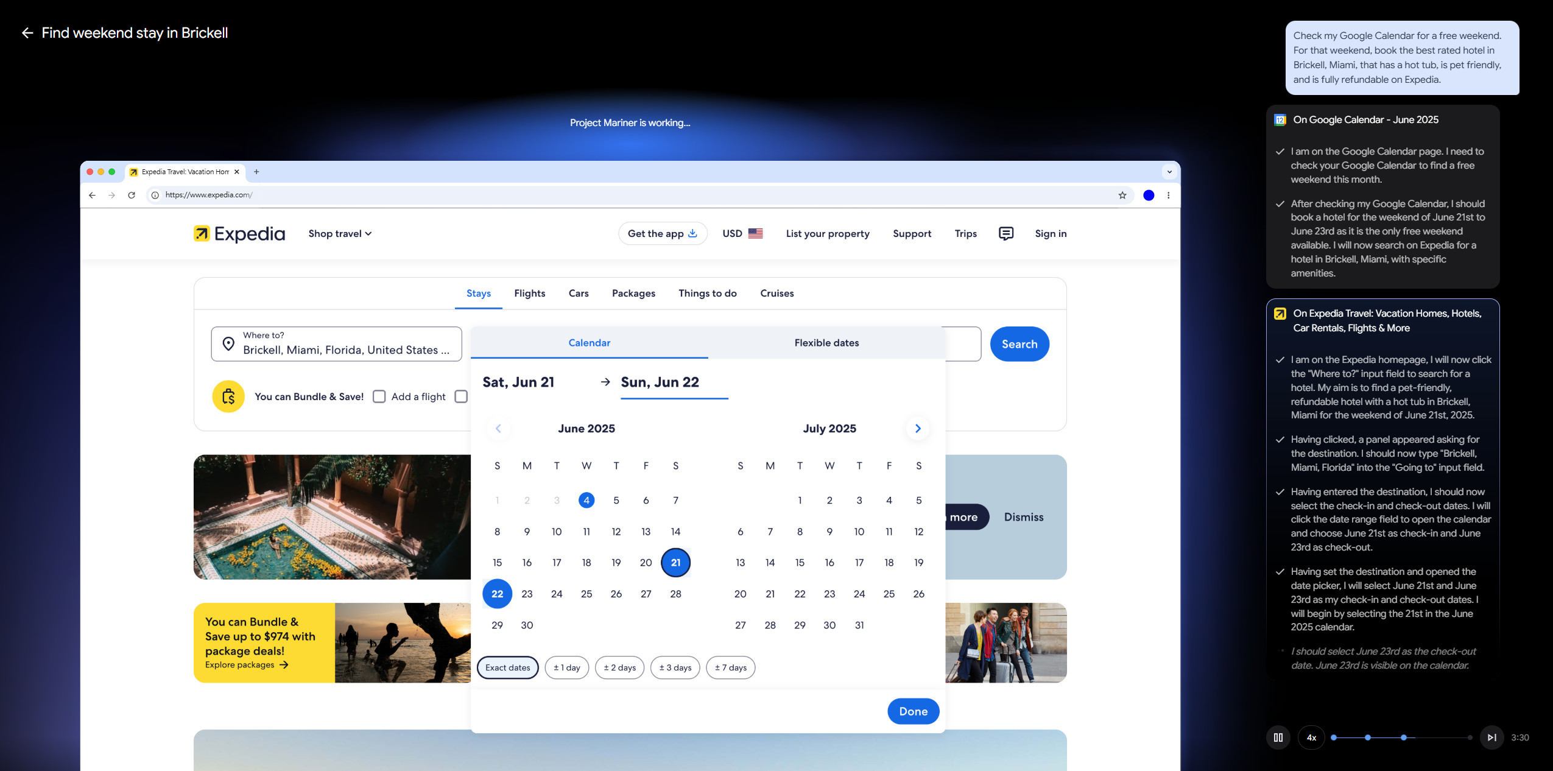Click the Where to destination field
Image resolution: width=1553 pixels, height=771 pixels.
(x=336, y=344)
